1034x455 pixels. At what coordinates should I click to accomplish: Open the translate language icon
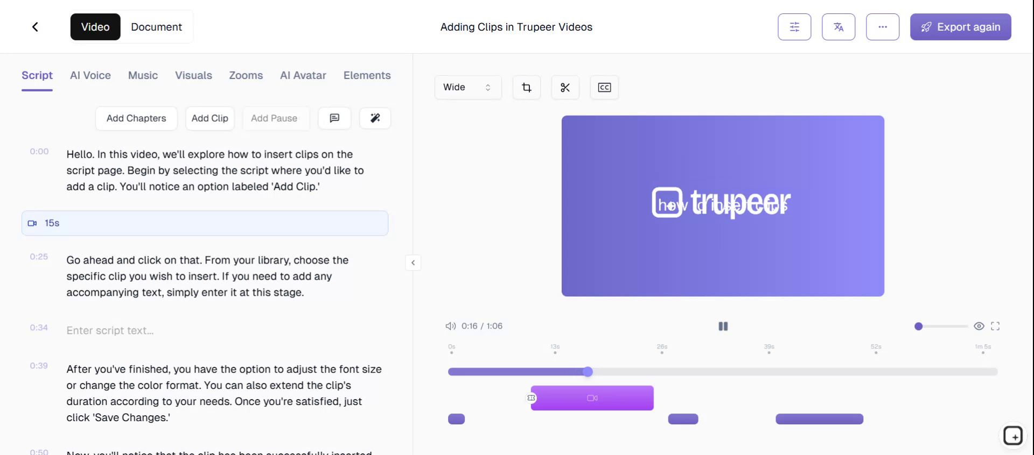click(839, 27)
